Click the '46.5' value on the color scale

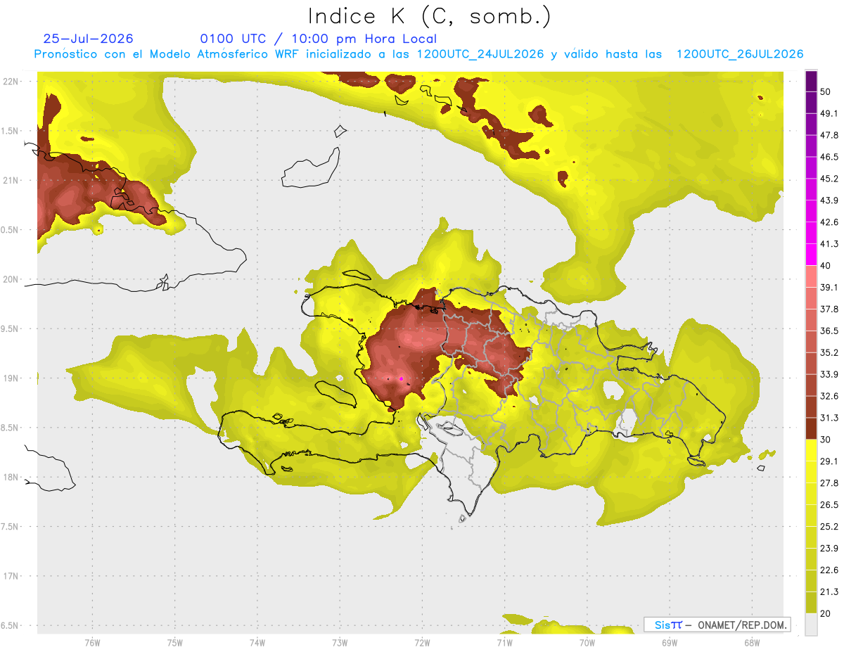829,157
